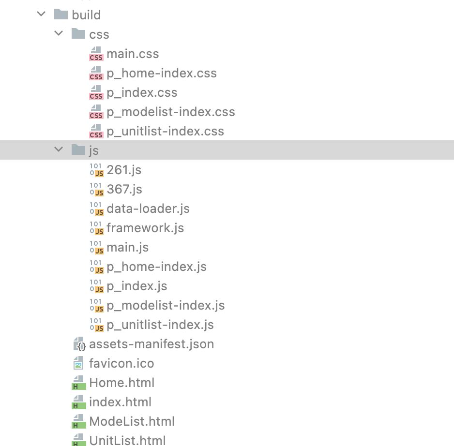Click the image icon beside favicon.ico
Viewport: 454px width, 446px height.
[79, 363]
